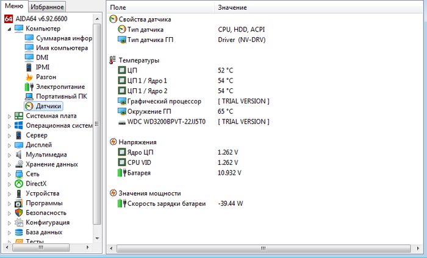
Task: Click the Хранение данных disk icon
Action: click(19, 164)
